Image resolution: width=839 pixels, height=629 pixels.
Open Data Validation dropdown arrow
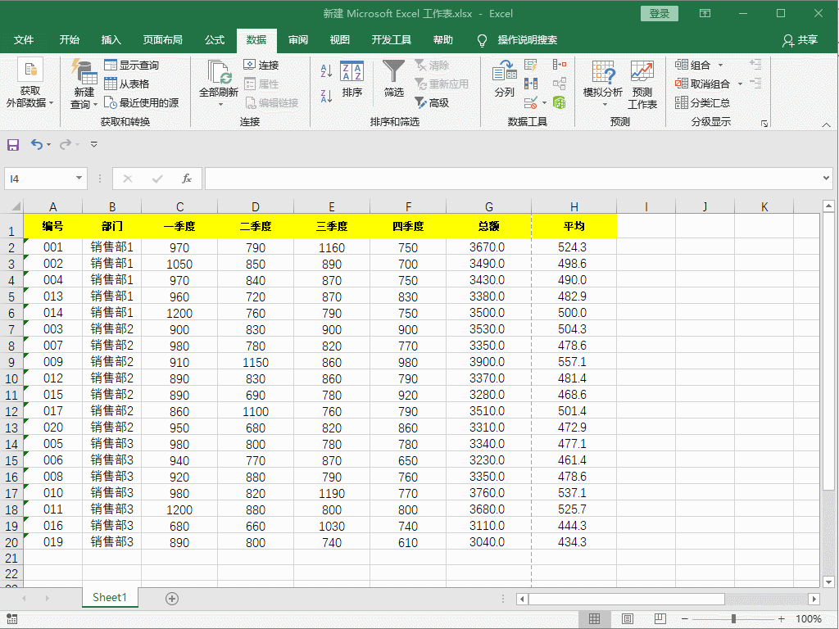(544, 102)
